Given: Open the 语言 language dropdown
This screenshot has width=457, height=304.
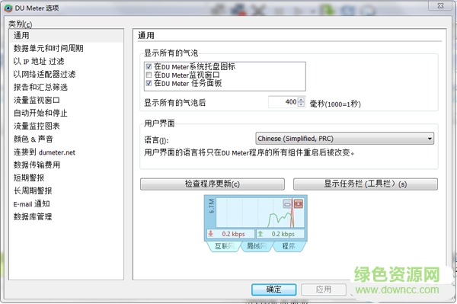Looking at the screenshot, I should pyautogui.click(x=344, y=139).
